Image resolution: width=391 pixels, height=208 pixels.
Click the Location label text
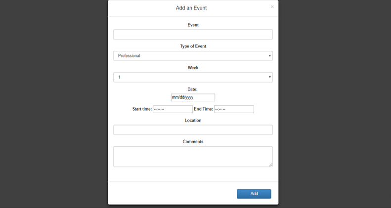(193, 121)
